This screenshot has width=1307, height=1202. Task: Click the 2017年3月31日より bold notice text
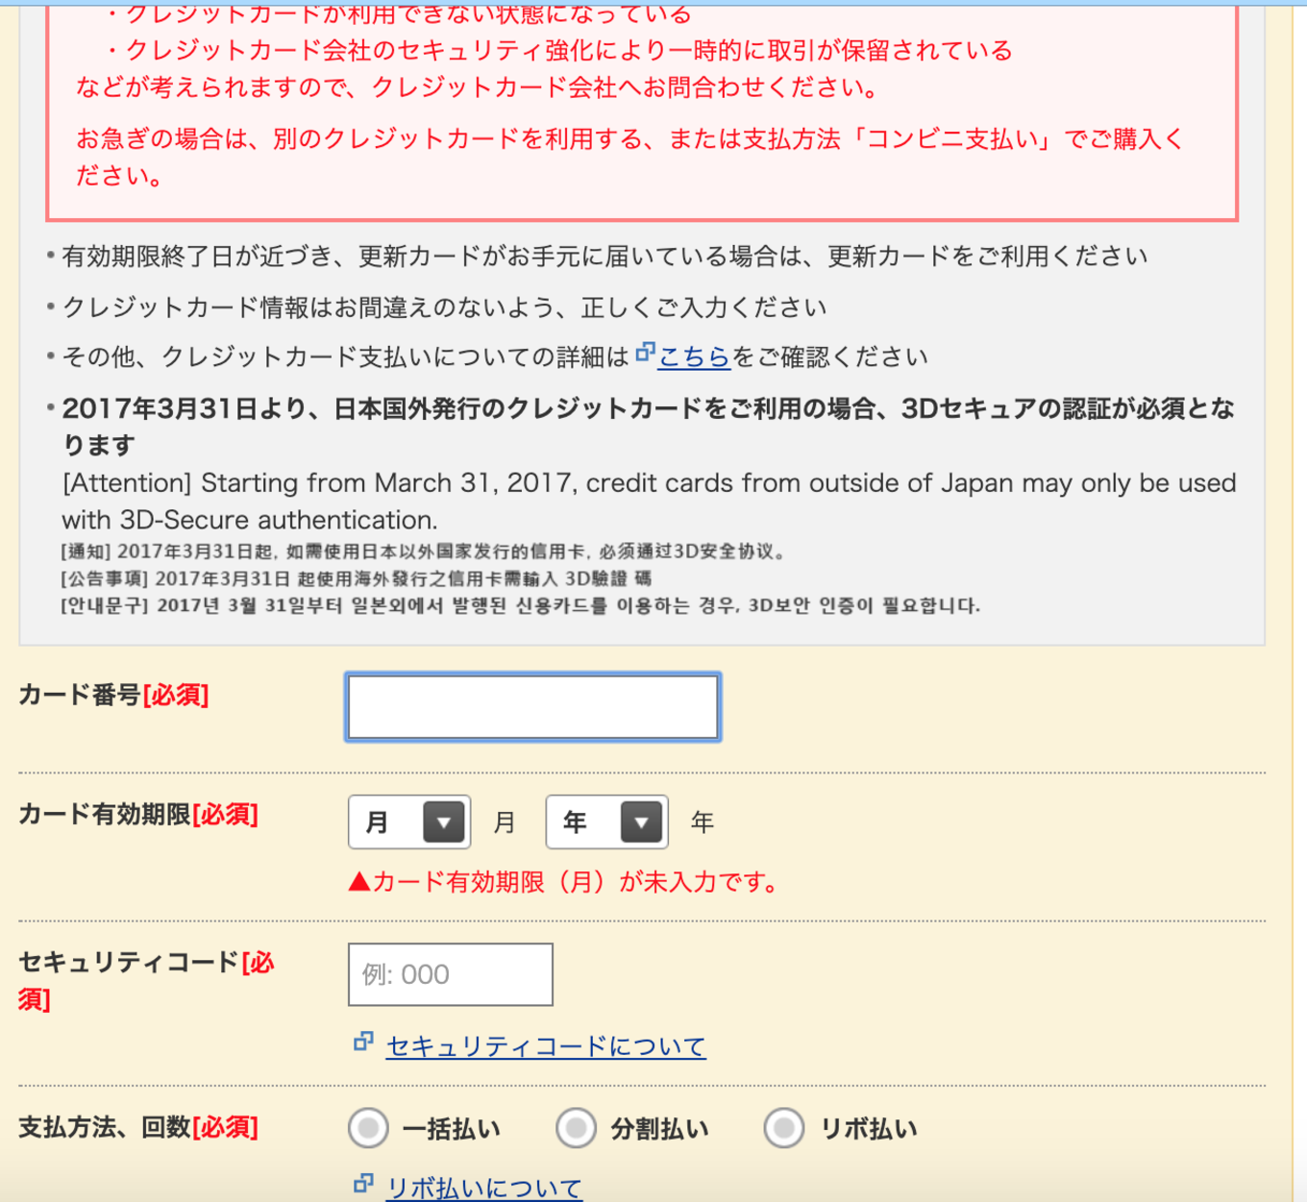[x=649, y=427]
